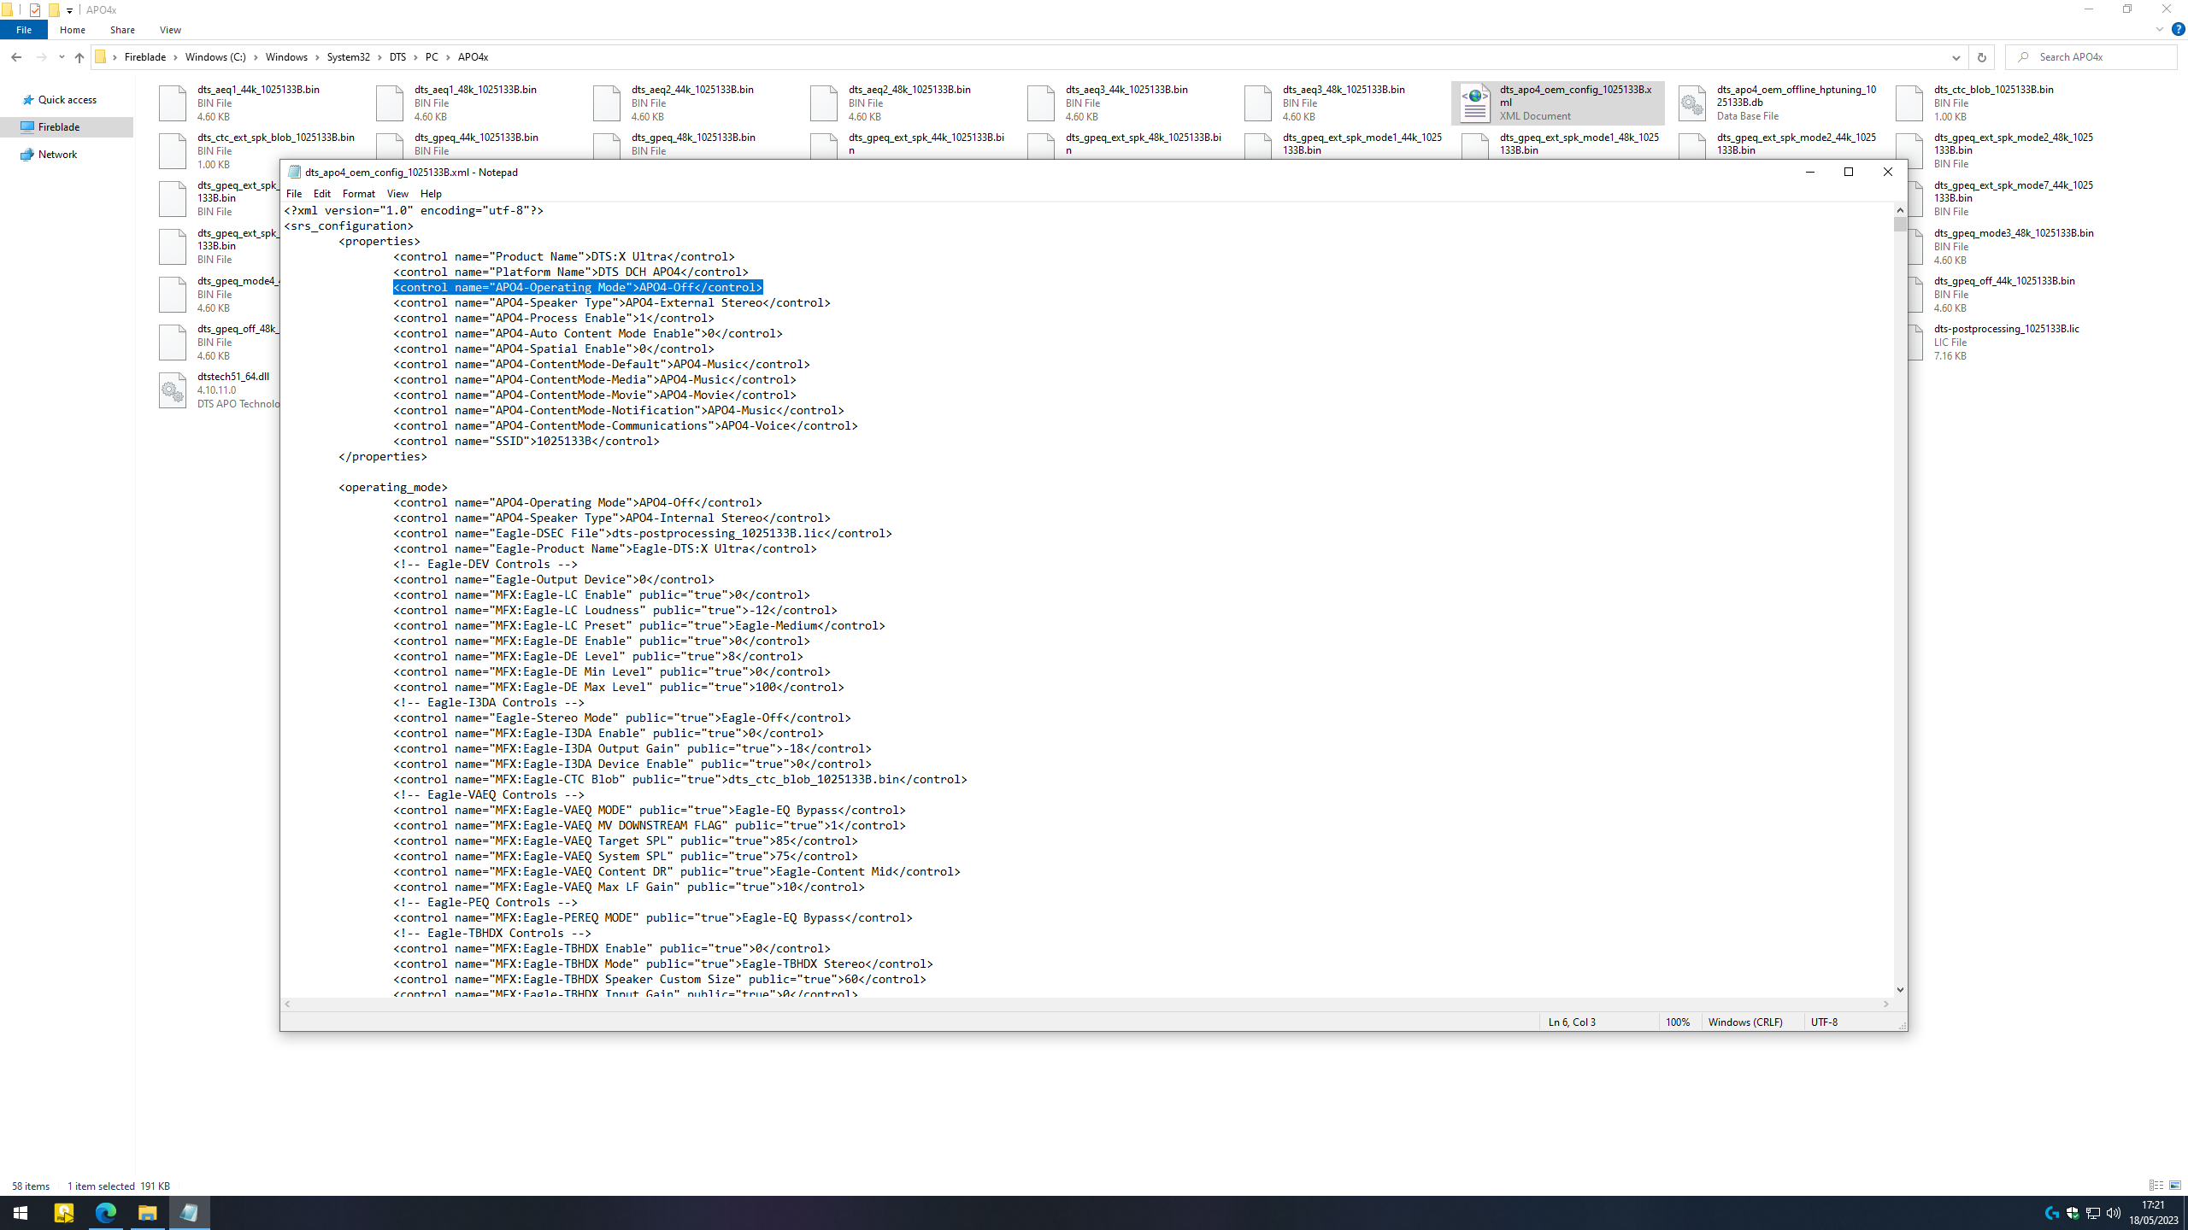Switch to Notepad taskbar button
The width and height of the screenshot is (2188, 1230).
coord(190,1213)
